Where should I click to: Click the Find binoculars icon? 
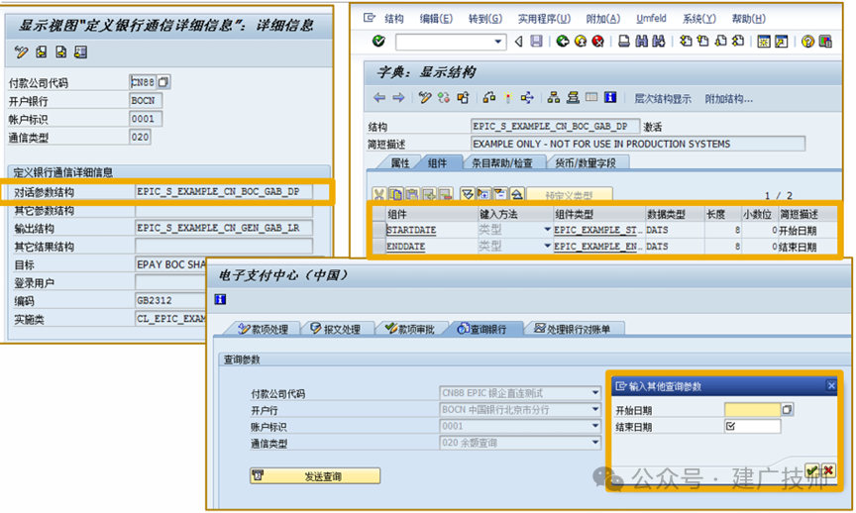641,42
